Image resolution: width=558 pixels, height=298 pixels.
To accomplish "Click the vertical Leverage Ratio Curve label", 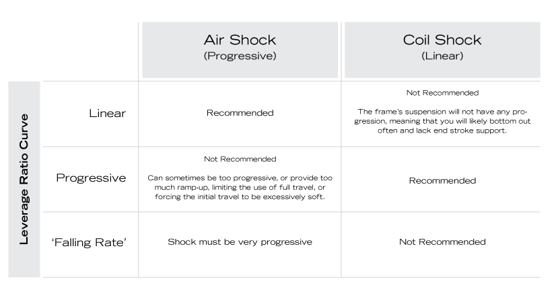I will (24, 179).
